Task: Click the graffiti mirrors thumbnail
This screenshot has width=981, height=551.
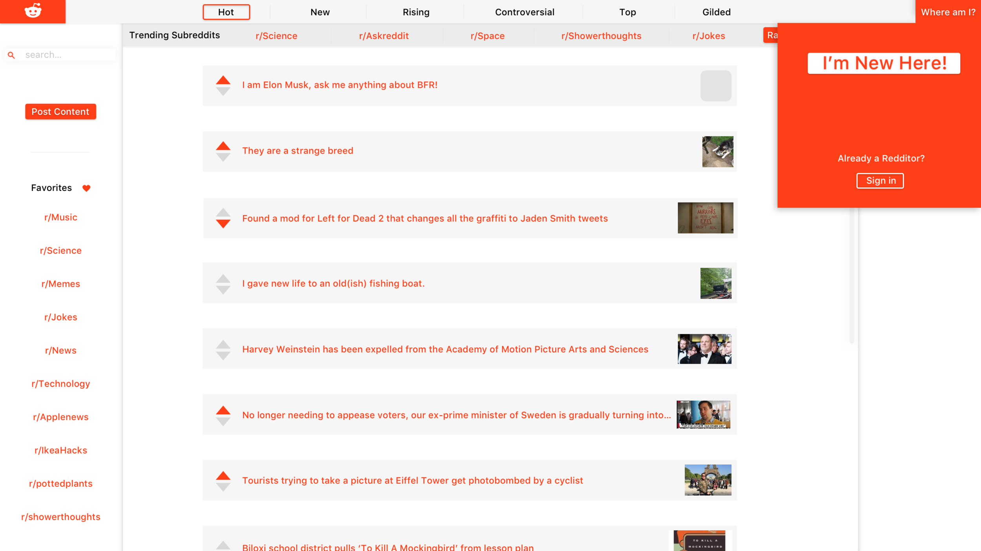Action: click(705, 218)
